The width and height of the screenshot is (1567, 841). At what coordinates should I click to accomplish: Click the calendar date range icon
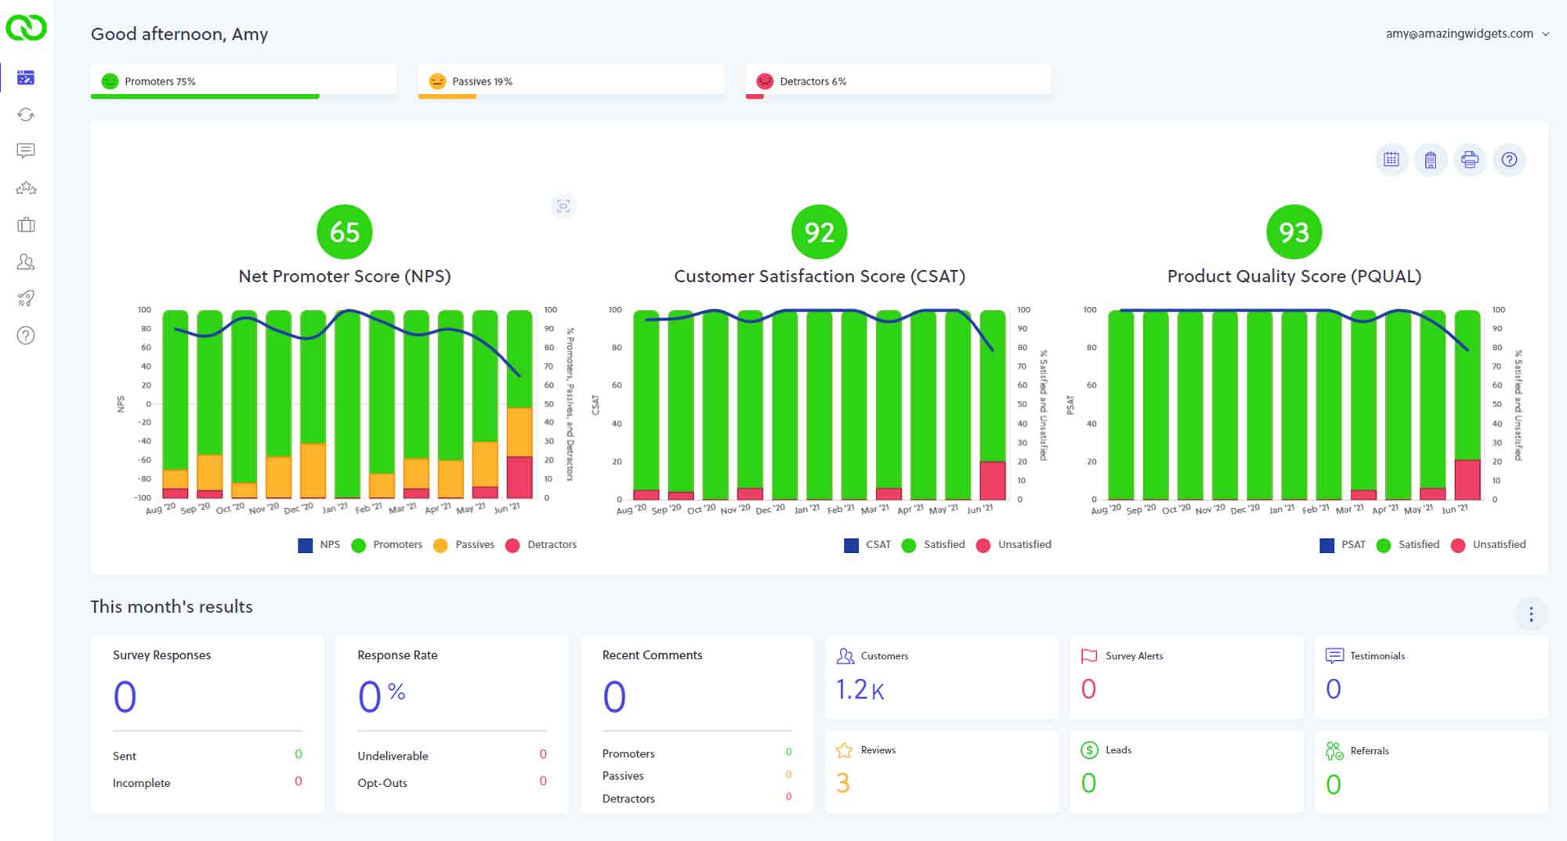pyautogui.click(x=1391, y=160)
